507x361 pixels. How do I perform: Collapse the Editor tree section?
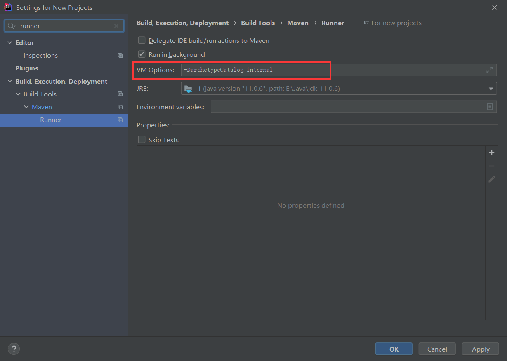(x=10, y=43)
